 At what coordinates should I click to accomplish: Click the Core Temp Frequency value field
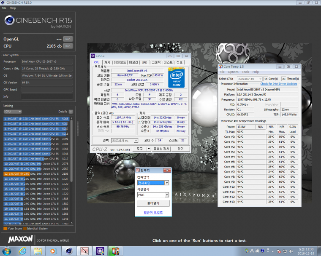click(267, 99)
